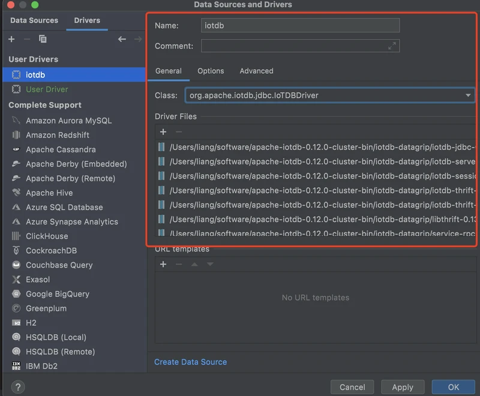Select Apache Derby (Remote) driver
The width and height of the screenshot is (480, 396).
click(74, 178)
